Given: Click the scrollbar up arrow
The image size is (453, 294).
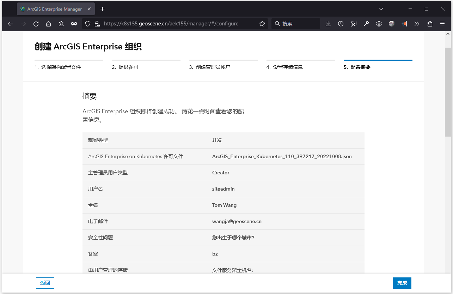Looking at the screenshot, I should (448, 34).
